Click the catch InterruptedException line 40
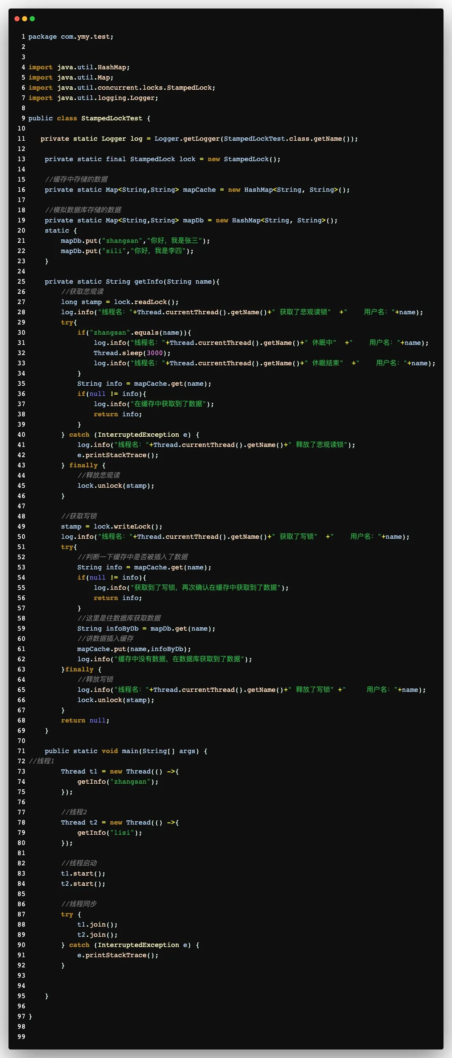The image size is (452, 1058). click(130, 435)
